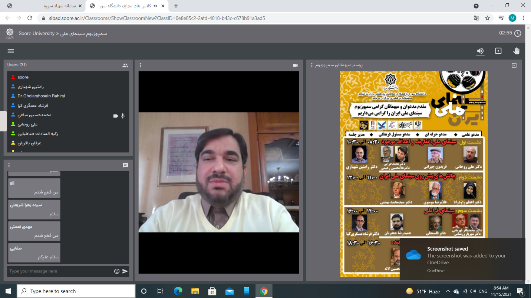Click the address bar URL
This screenshot has height=298, width=531.
(x=157, y=18)
